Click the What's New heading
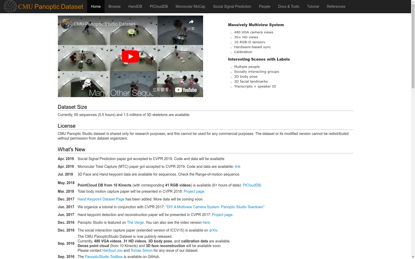The width and height of the screenshot is (415, 259). coord(71,149)
